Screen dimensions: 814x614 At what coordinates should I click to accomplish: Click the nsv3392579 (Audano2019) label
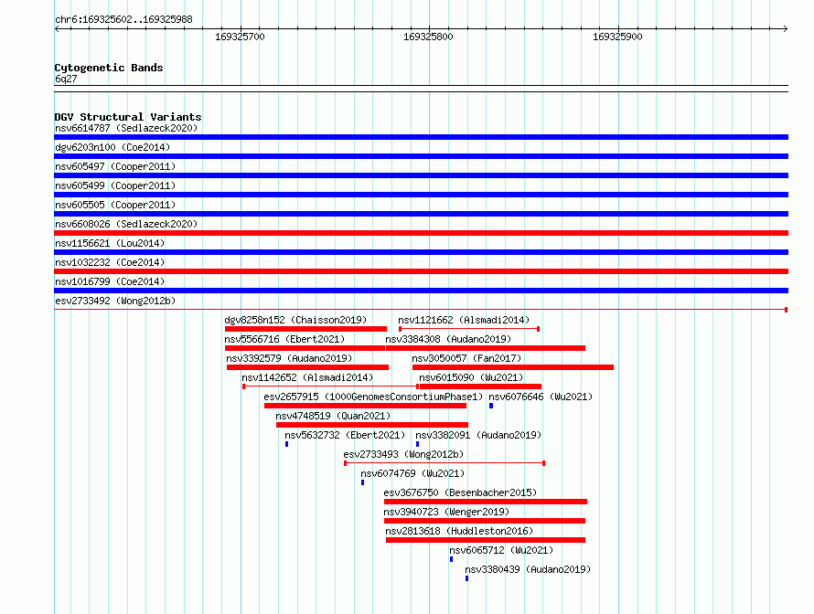(x=289, y=358)
